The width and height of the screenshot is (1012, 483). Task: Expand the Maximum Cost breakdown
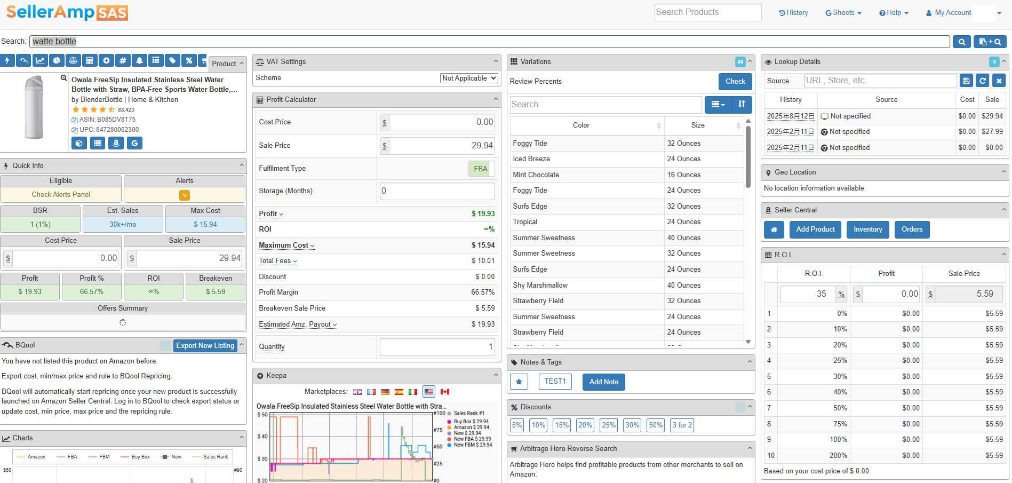point(286,246)
